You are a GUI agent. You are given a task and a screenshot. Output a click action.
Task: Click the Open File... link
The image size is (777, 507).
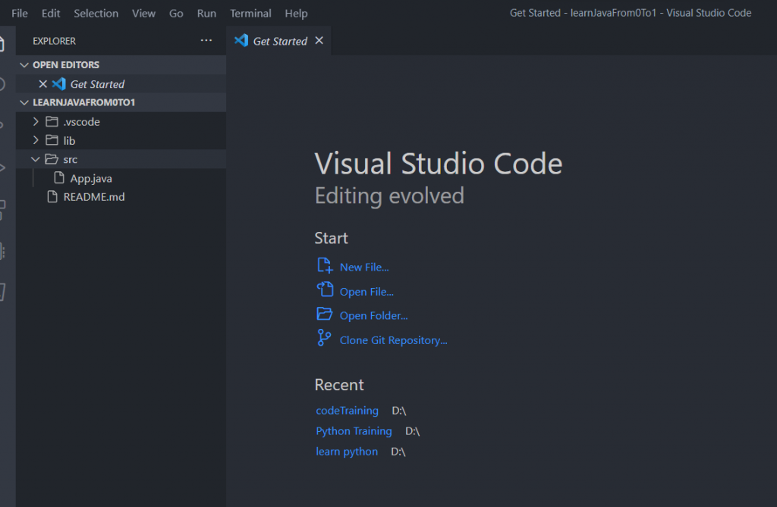click(366, 292)
